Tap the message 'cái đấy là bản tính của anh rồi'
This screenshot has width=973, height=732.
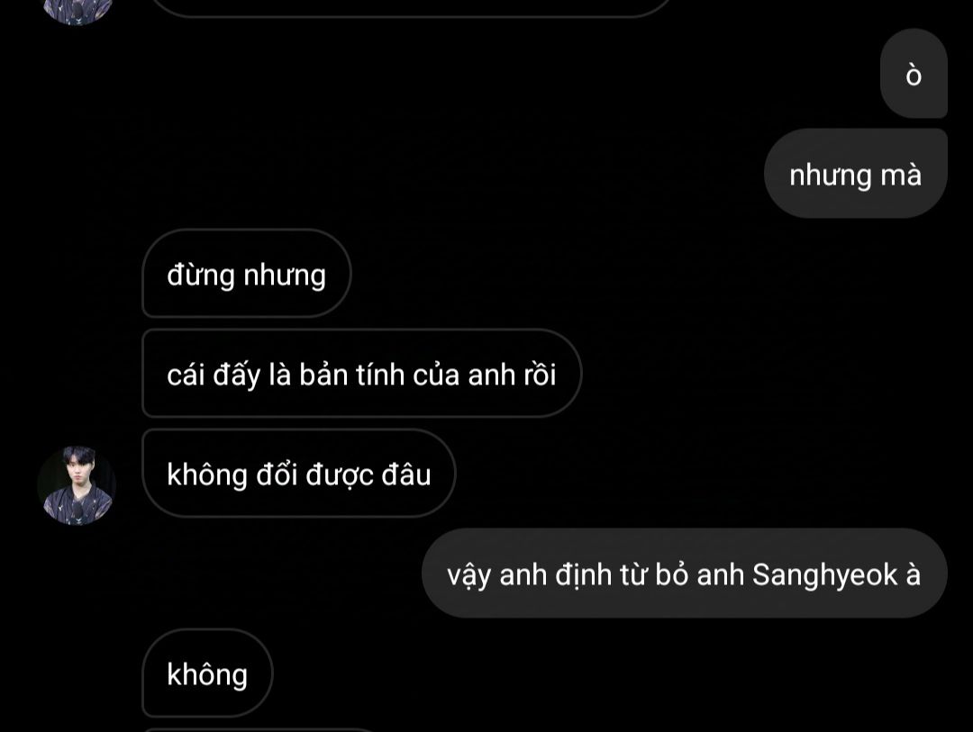(362, 374)
